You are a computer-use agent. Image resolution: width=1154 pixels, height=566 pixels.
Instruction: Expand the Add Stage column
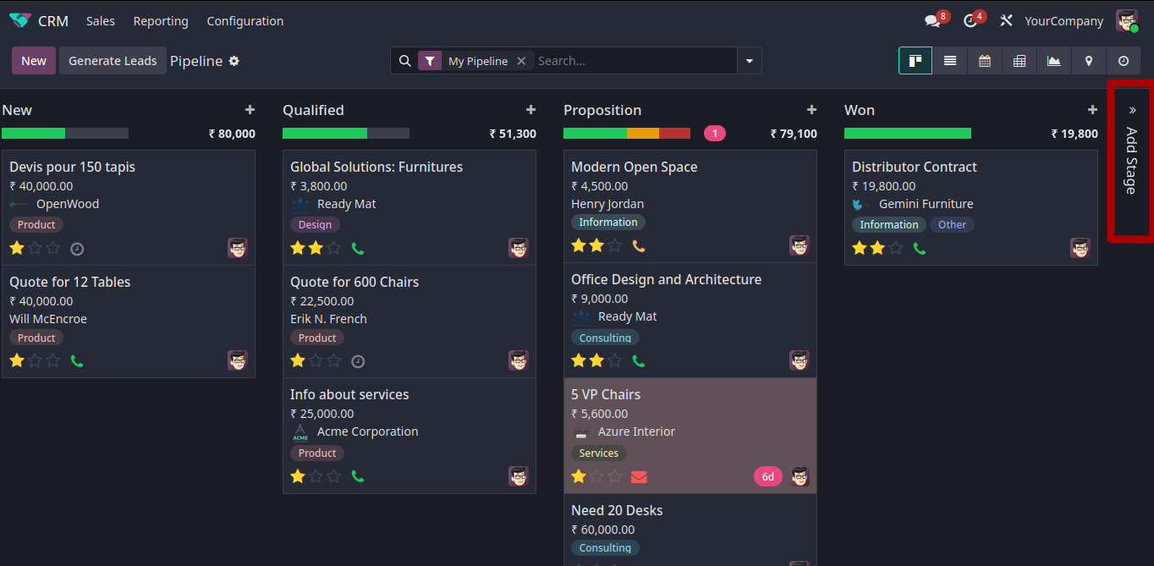1131,161
